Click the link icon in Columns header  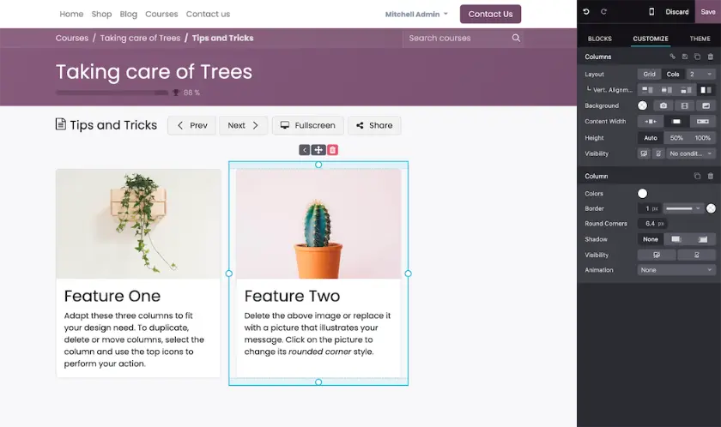pyautogui.click(x=672, y=57)
